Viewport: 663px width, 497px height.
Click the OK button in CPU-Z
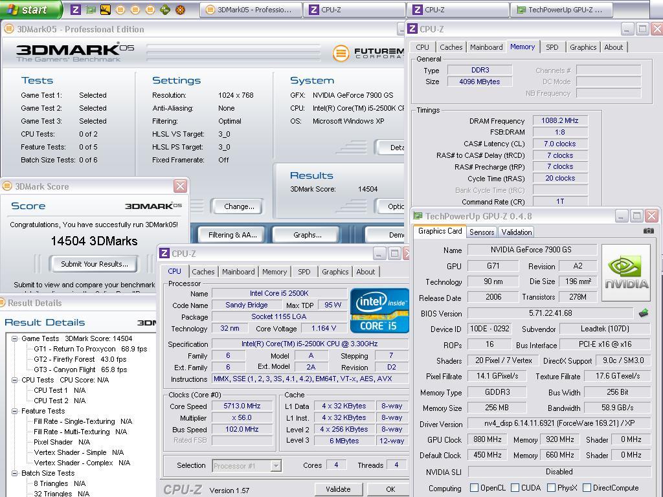point(389,489)
